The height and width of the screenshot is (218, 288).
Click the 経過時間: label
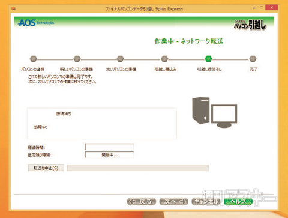(x=37, y=147)
